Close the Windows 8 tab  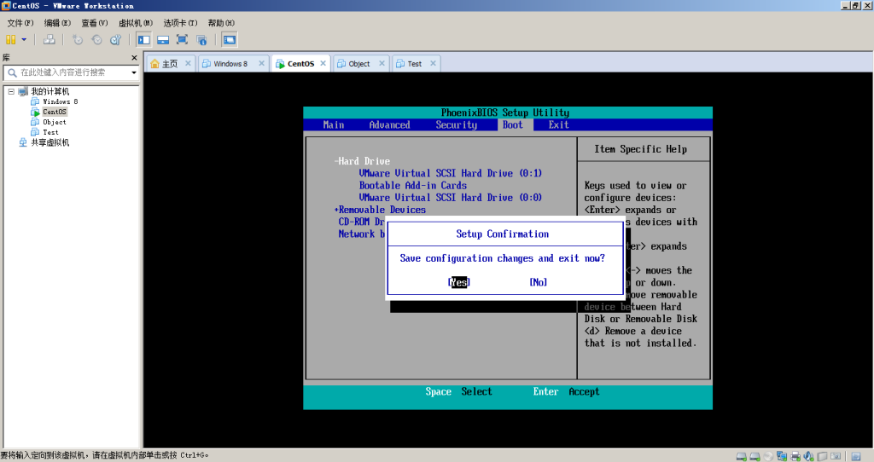click(x=261, y=63)
